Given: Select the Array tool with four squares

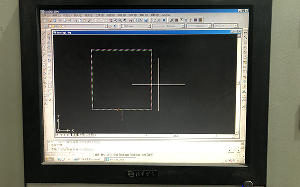Looking at the screenshot, I should pos(49,51).
